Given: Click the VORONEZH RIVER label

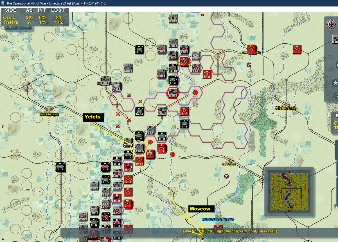Looking at the screenshot, I should pos(218,219).
